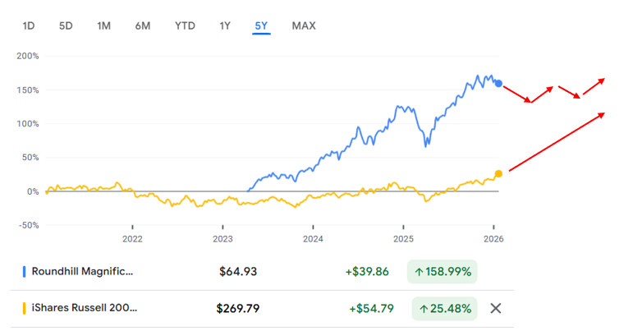Open the iShares Russell 2000 row name
633x331 pixels.
click(85, 308)
